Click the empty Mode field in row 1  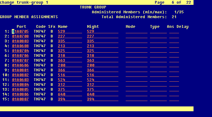coord(137,31)
